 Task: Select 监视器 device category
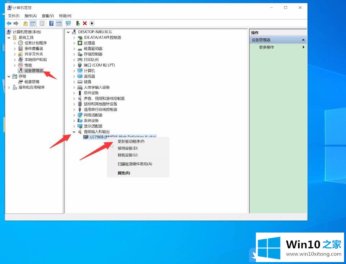(x=89, y=76)
